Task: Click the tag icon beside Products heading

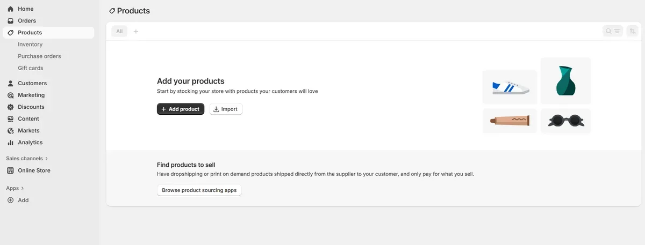Action: [x=112, y=11]
